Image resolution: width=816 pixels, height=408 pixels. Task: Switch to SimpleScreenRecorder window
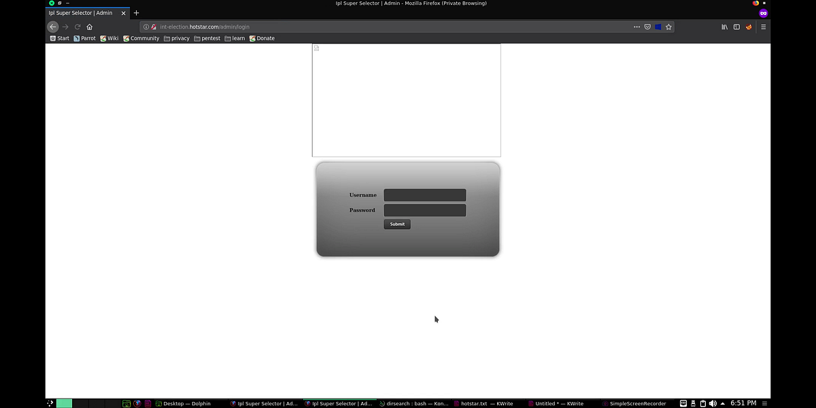[636, 403]
